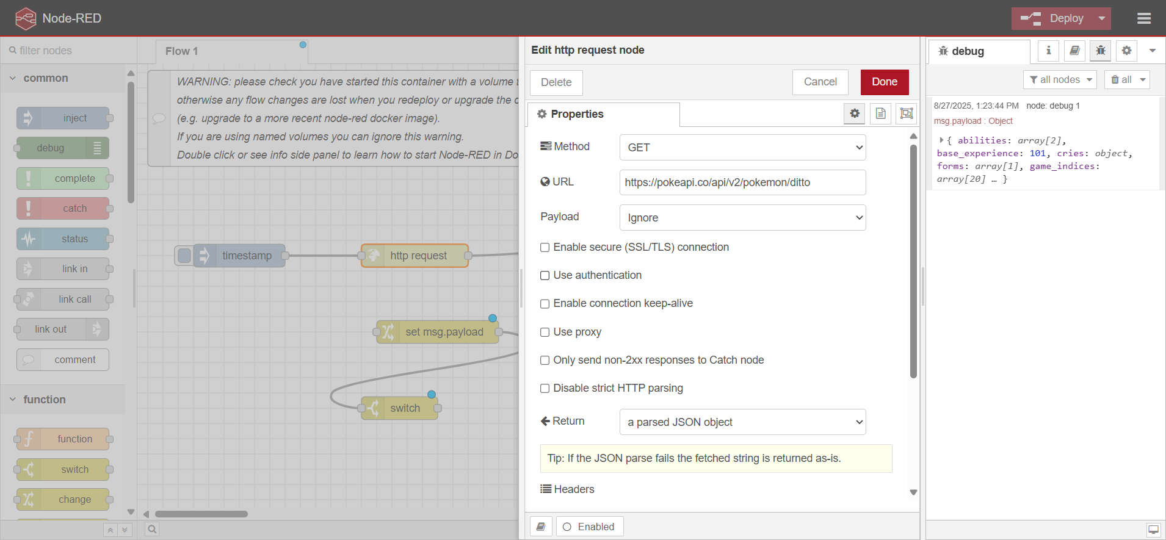Select the link in palette node

tap(63, 268)
